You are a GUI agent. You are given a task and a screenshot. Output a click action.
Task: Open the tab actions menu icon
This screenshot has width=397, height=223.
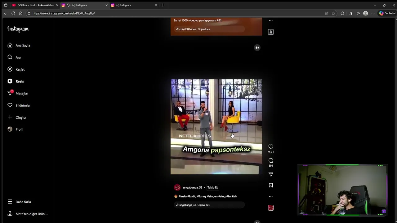click(x=6, y=5)
